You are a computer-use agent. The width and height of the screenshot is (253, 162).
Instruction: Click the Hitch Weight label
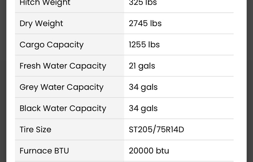pos(45,3)
